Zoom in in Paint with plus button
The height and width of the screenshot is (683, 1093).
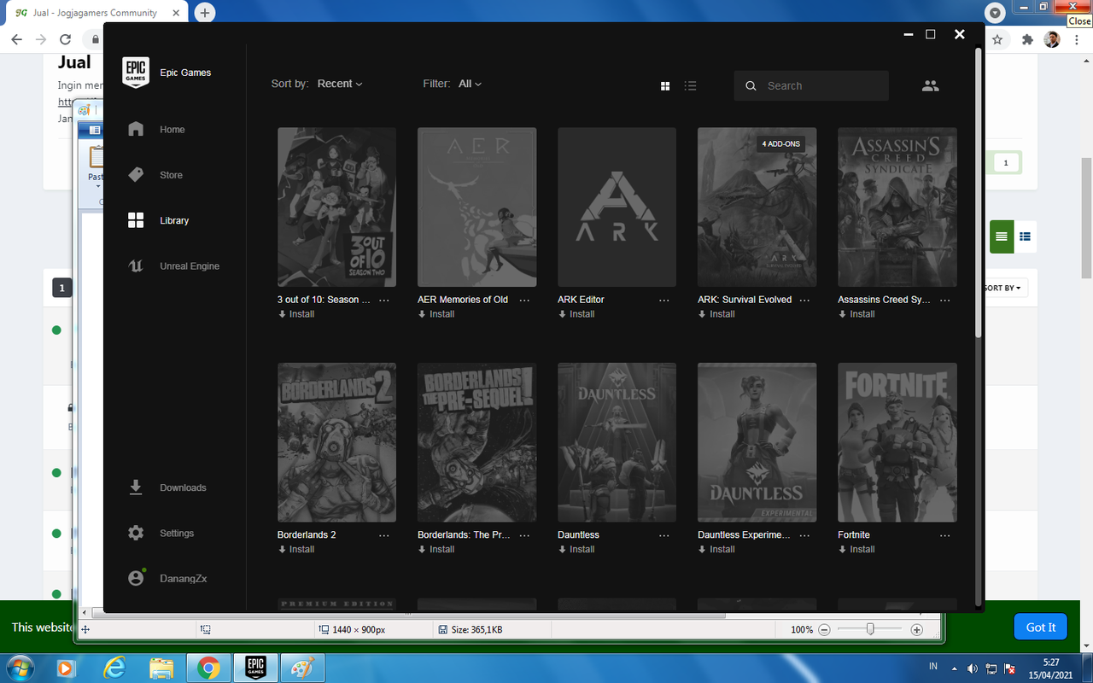(917, 630)
